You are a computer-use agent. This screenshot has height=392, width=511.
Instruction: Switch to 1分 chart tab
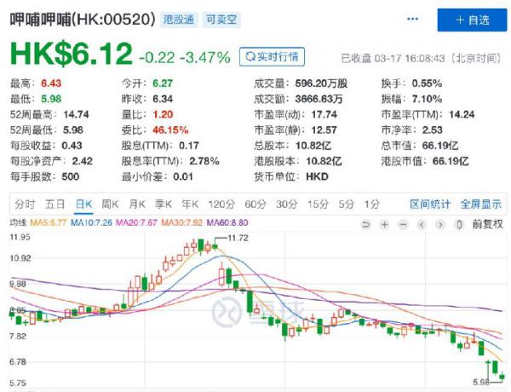(372, 205)
